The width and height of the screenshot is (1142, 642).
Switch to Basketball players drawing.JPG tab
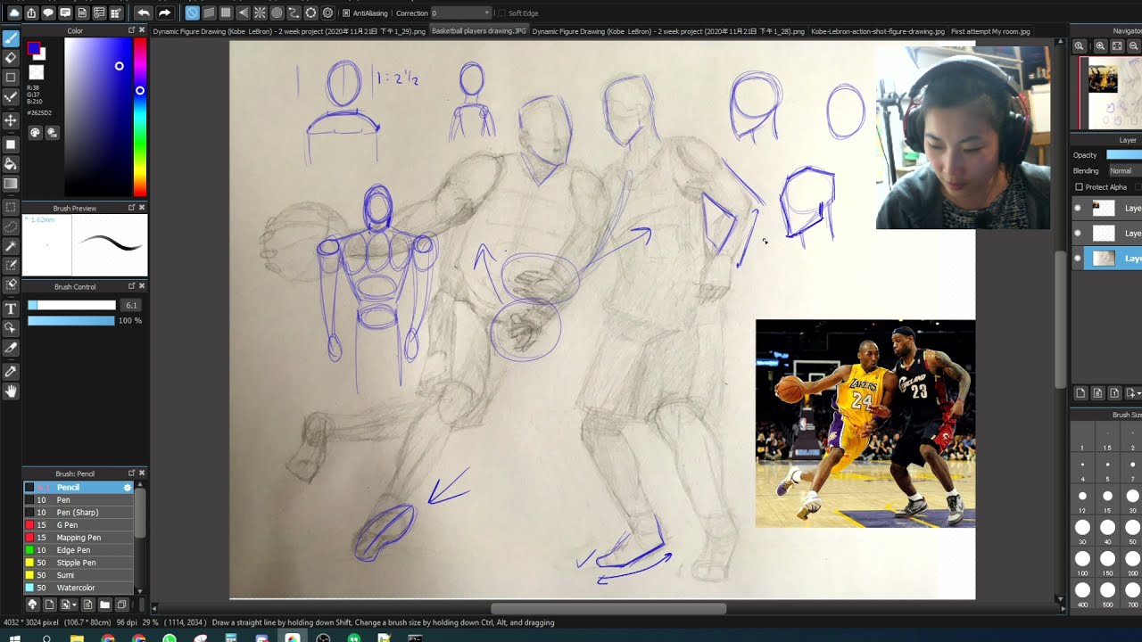[x=479, y=31]
